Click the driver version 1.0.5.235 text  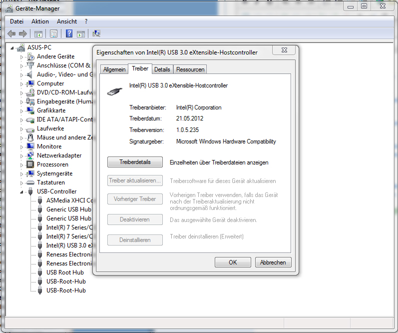(x=187, y=130)
